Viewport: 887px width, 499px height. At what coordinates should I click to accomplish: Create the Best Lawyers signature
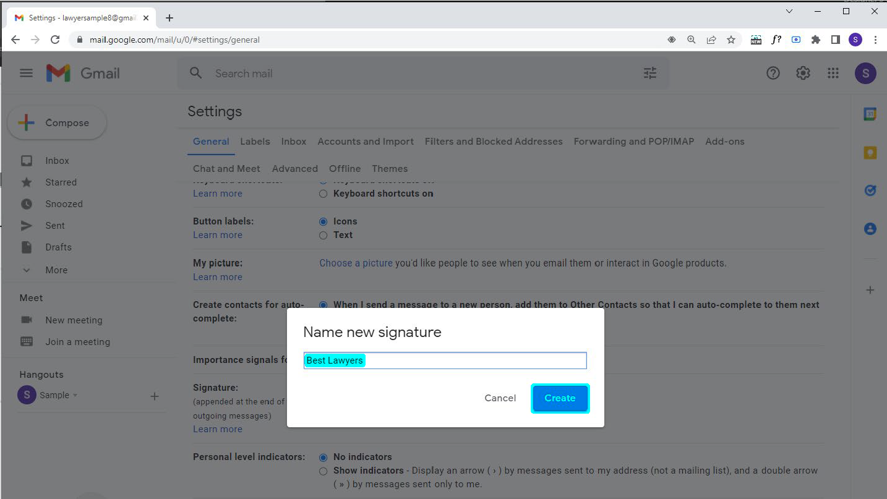click(x=560, y=398)
